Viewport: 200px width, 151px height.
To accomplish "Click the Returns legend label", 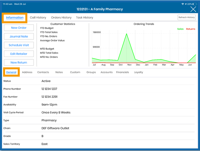I will 190,29.
